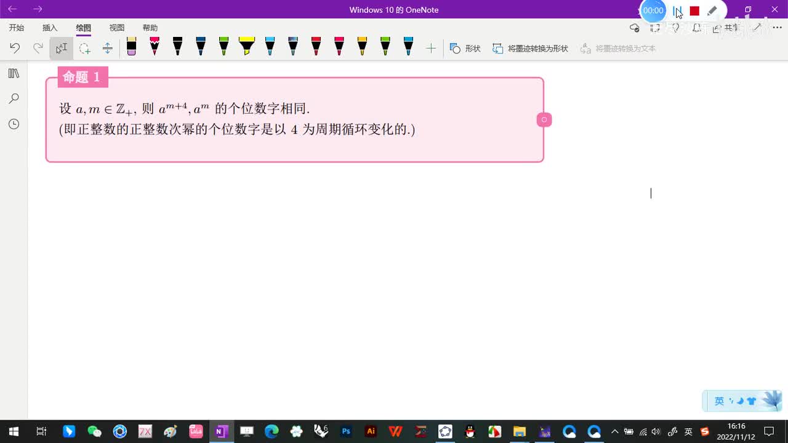Screen dimensions: 788x443
Task: Open File Explorer from taskbar
Action: click(520, 431)
